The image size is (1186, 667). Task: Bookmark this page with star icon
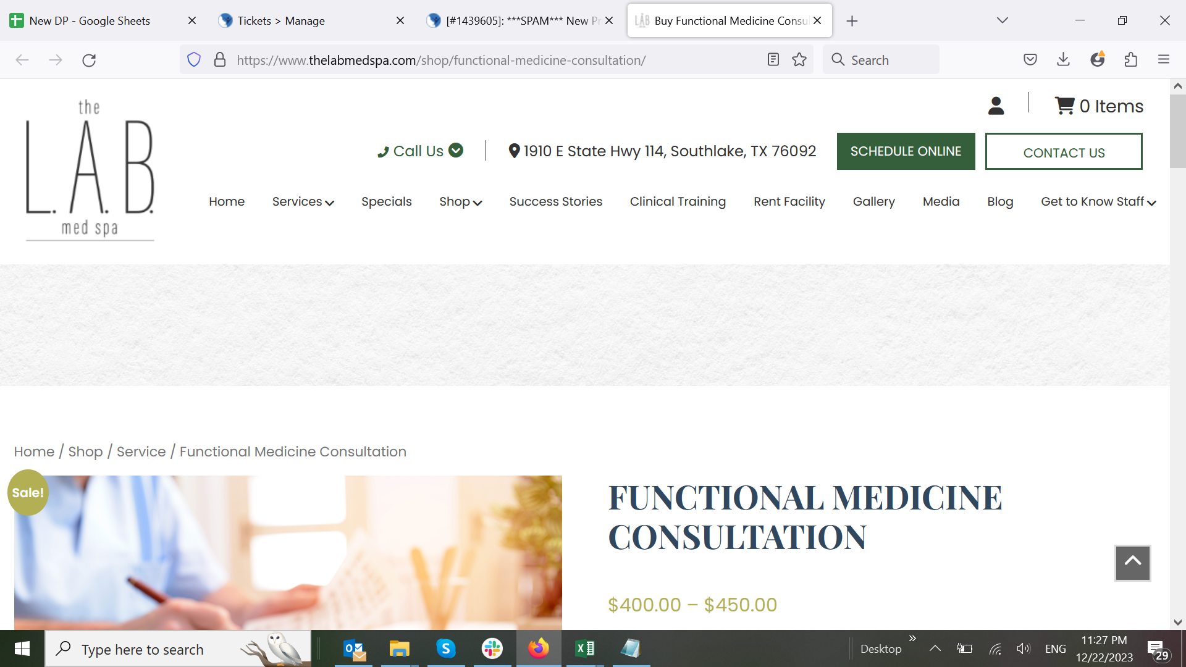(x=799, y=60)
